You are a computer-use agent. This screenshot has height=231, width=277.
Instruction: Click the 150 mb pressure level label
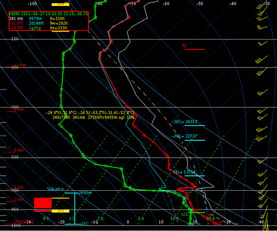(x=15, y=39)
